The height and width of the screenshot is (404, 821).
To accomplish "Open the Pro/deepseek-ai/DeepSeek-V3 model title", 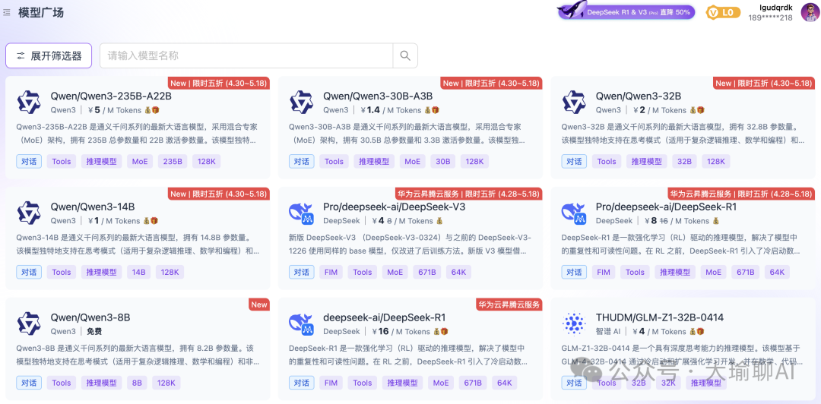I will [x=395, y=207].
